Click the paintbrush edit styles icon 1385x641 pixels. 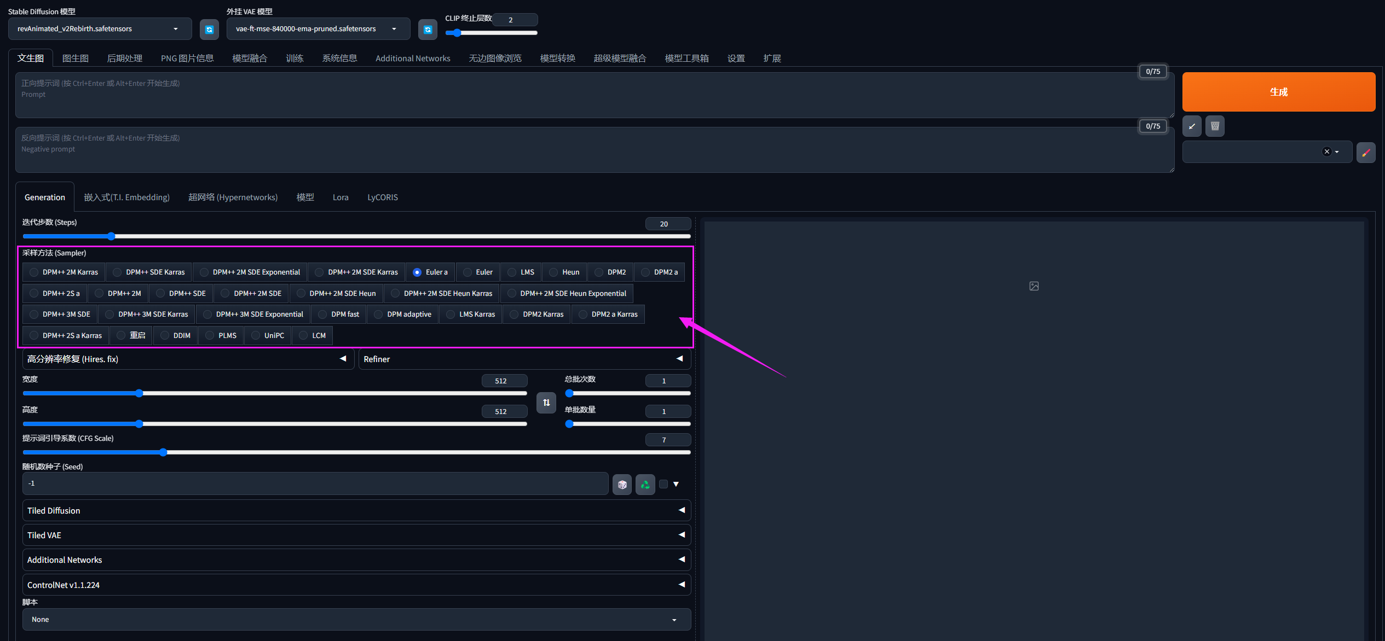(1366, 153)
